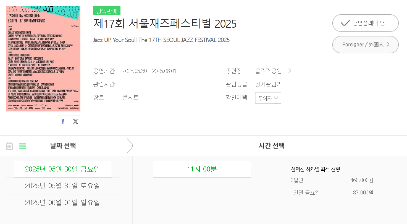
Task: Select 2025년 06월 01일 일요일
Action: pos(63,203)
